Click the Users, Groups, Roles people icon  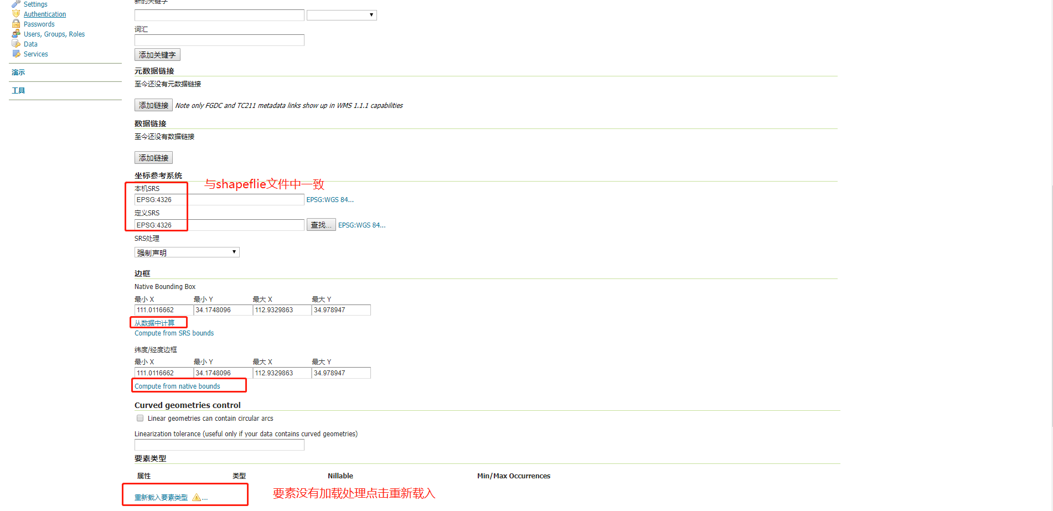coord(16,34)
